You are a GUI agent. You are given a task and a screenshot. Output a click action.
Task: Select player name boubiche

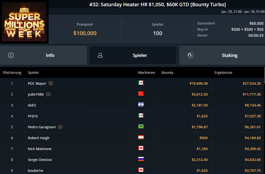coord(36,170)
